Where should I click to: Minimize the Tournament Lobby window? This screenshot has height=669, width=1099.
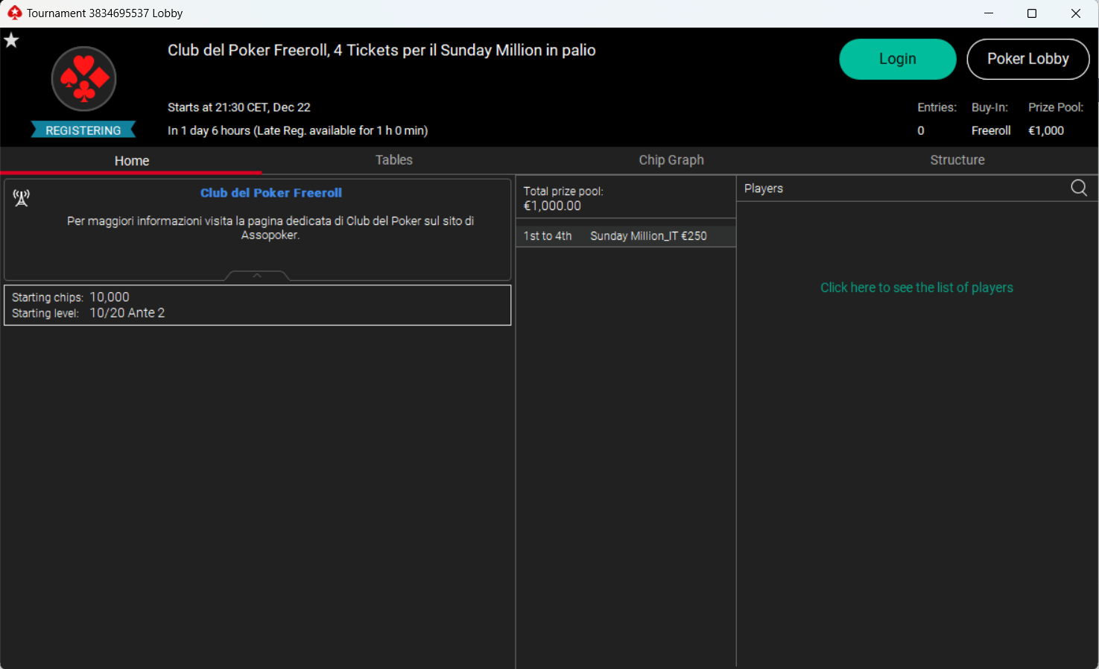989,13
